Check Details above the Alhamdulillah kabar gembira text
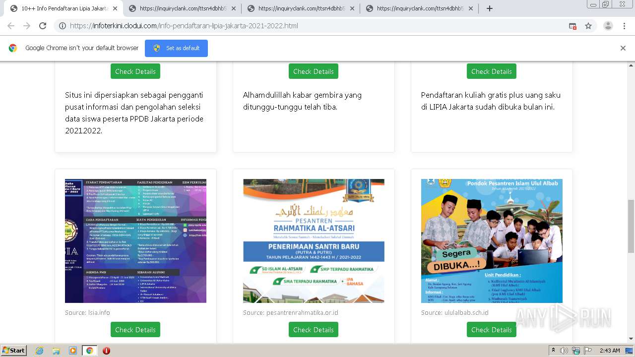The width and height of the screenshot is (635, 357). tap(314, 71)
